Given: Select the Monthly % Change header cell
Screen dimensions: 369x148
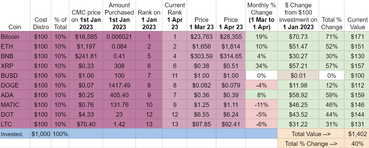Looking at the screenshot, I should (x=261, y=16).
